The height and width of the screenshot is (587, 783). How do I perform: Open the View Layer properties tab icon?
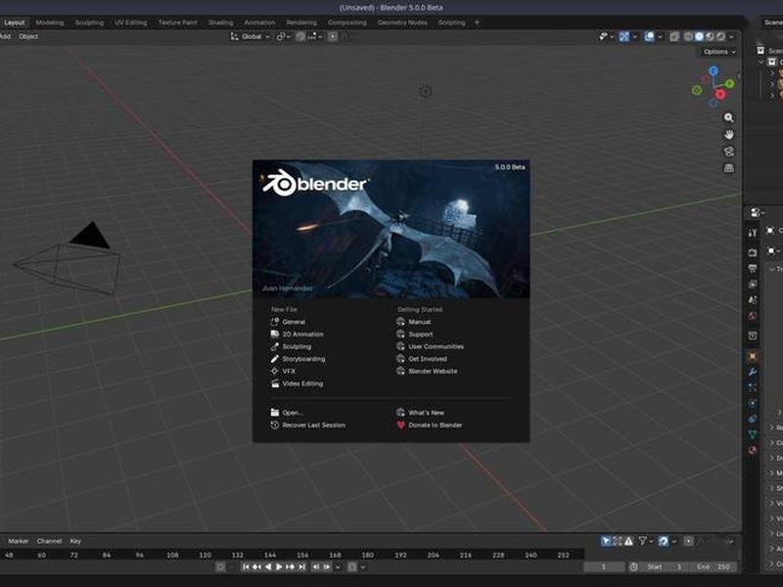click(x=753, y=284)
